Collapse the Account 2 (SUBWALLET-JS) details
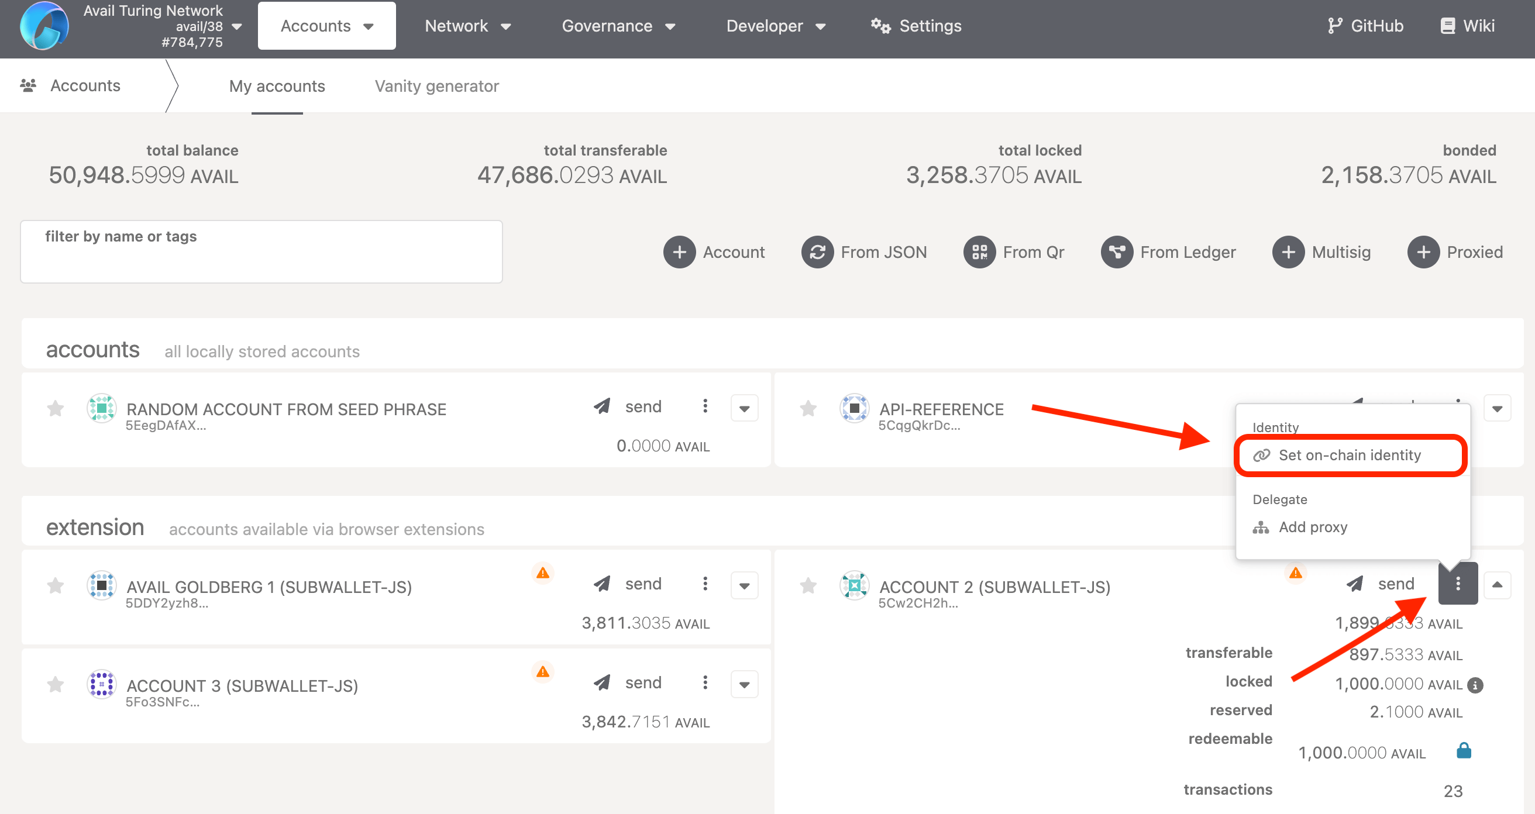 1496,585
